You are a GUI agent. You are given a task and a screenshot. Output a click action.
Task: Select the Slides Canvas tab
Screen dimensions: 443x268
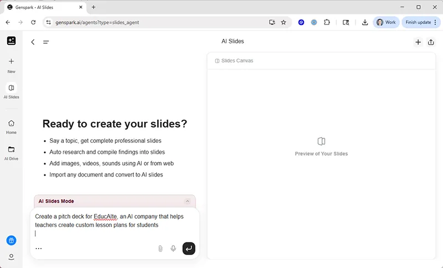click(x=234, y=60)
